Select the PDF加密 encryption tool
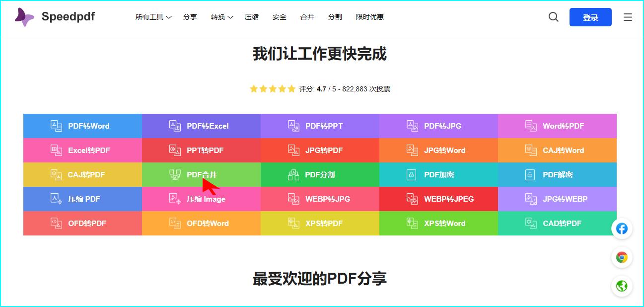644x307 pixels. coord(438,174)
